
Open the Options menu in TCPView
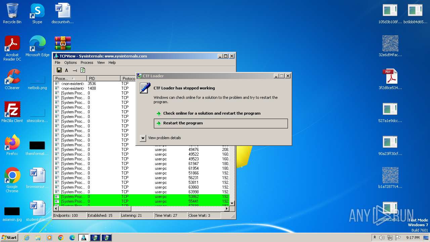tap(71, 63)
